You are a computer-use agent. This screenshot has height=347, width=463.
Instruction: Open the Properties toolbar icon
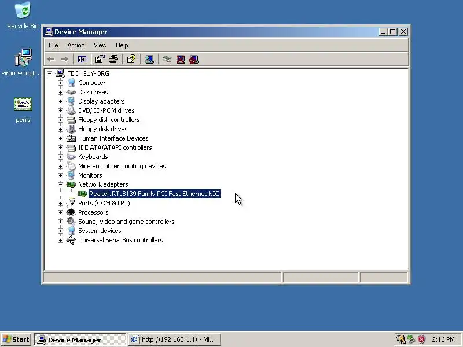(100, 60)
